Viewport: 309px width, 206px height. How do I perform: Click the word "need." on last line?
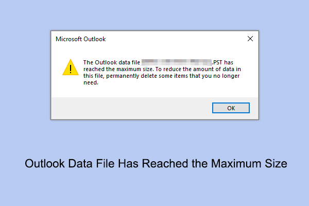(91, 82)
